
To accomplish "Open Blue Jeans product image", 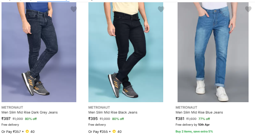I will point(213,52).
